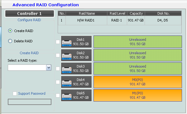
Task: Check the box beside Disk4
Action: (58, 82)
